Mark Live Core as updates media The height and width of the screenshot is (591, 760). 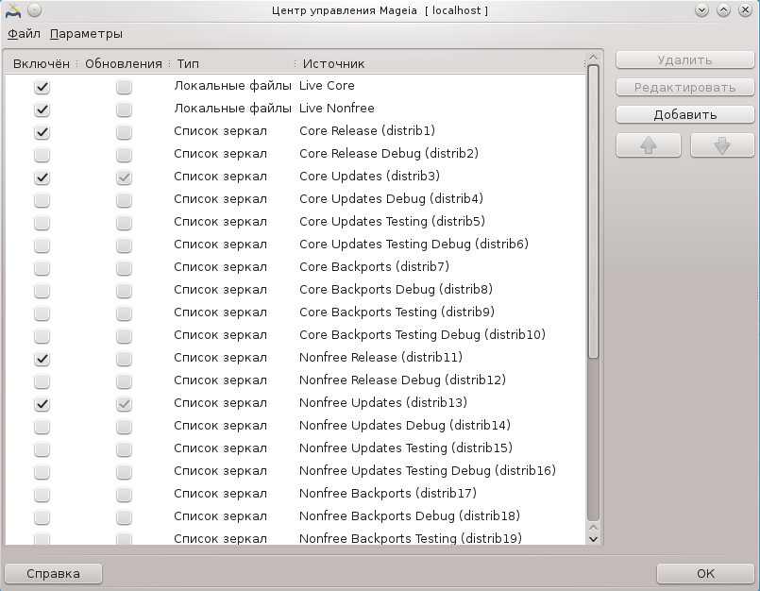[124, 87]
